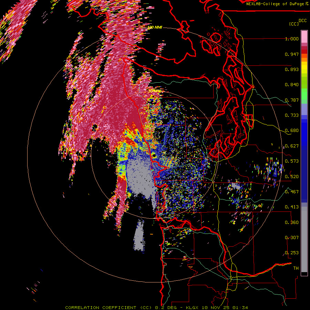Click the DCC product code label
The height and width of the screenshot is (310, 310).
302,21
